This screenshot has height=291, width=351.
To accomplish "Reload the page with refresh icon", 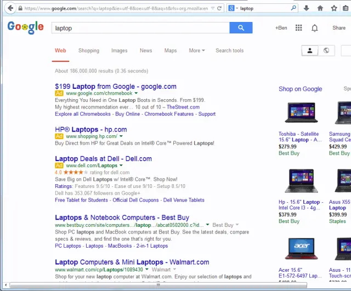I will [x=219, y=9].
